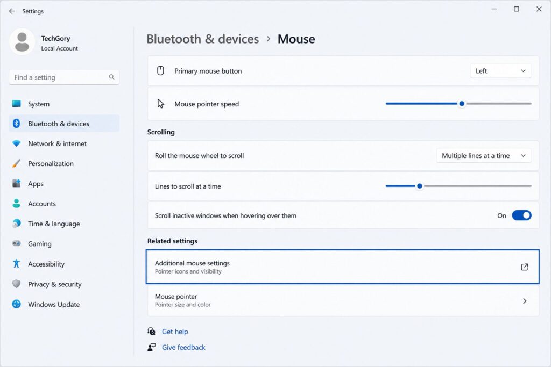Image resolution: width=551 pixels, height=367 pixels.
Task: Open Time & language settings
Action: click(64, 224)
